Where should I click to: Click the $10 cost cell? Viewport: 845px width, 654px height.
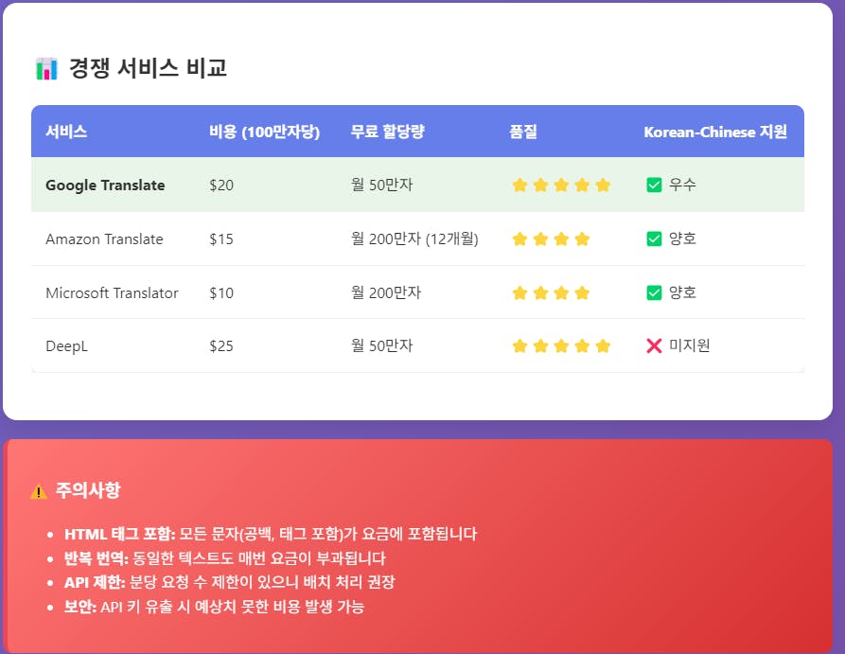click(x=221, y=292)
